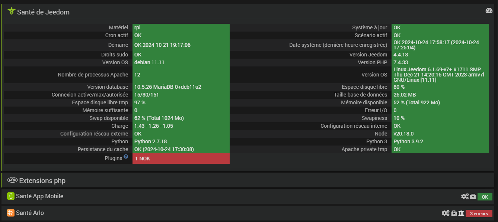Click the green Santé App Mobile phone icon

(11, 196)
